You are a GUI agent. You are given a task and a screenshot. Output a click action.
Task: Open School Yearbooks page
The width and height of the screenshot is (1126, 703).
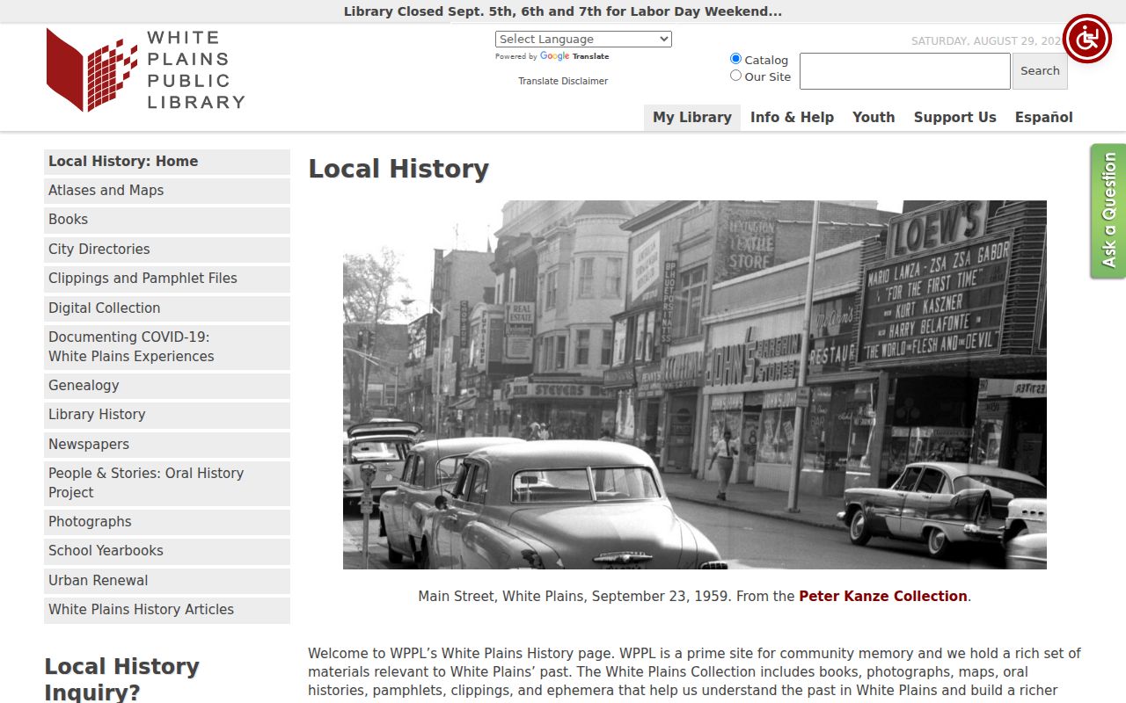(167, 551)
